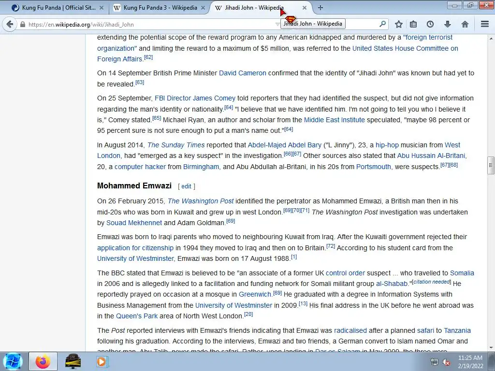Click page scrollbar up arrow
The width and height of the screenshot is (495, 371).
(x=491, y=39)
